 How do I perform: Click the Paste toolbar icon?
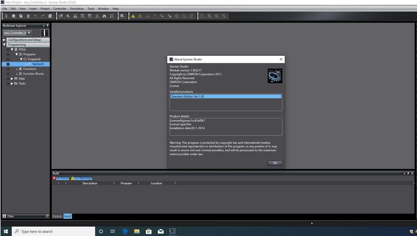tap(21, 16)
